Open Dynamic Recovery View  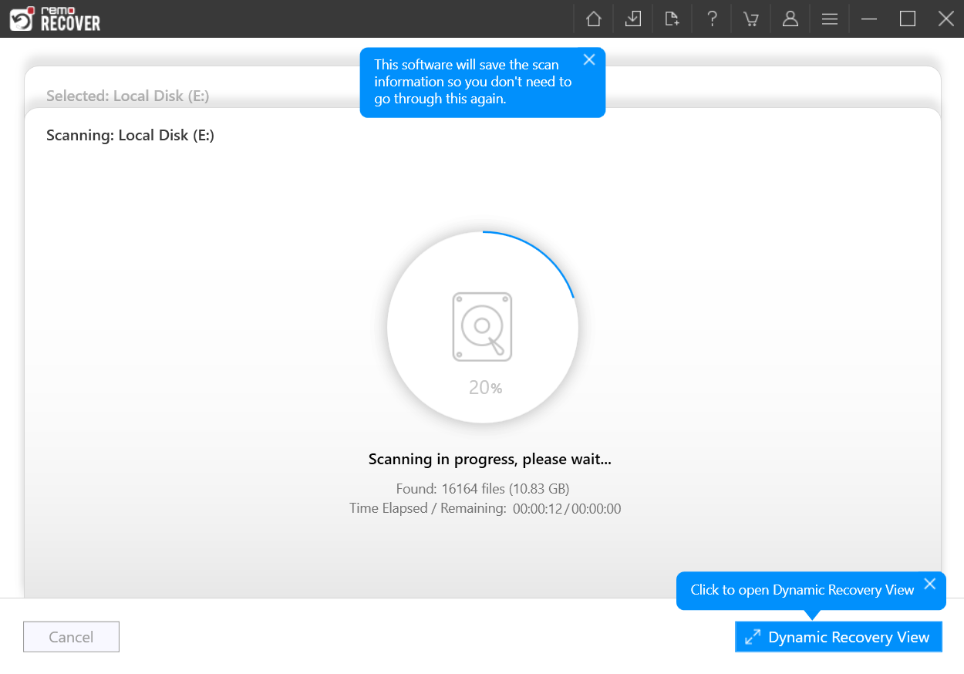tap(838, 637)
